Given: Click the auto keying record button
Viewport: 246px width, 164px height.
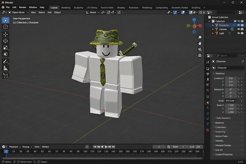Looking at the screenshot, I should click(x=87, y=147).
